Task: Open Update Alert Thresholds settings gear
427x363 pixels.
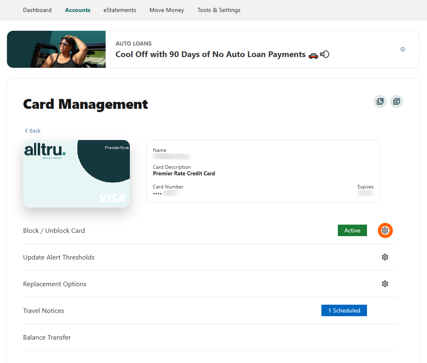Action: 385,257
